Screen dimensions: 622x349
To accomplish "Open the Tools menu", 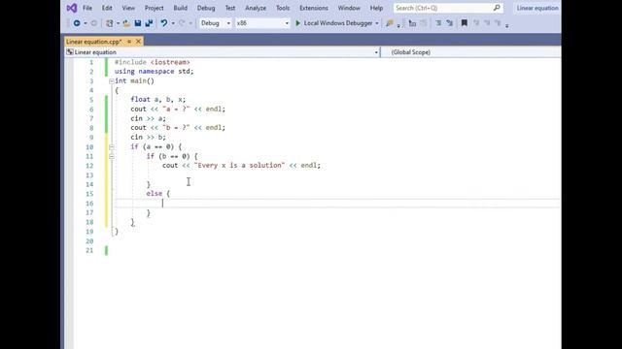I will pos(283,8).
